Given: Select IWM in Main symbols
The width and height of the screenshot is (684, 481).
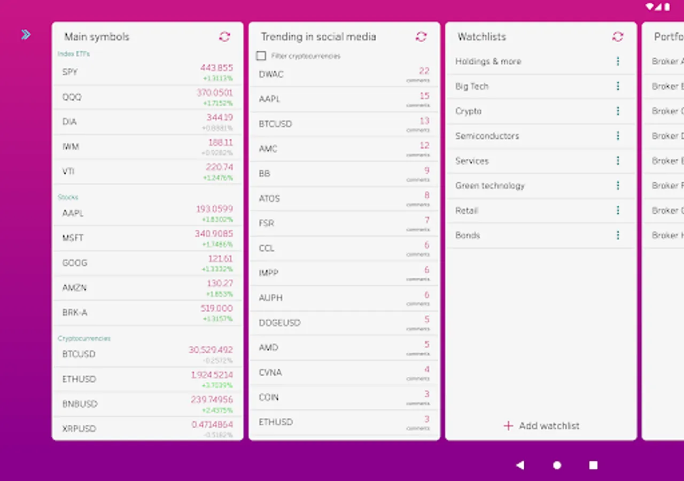Looking at the screenshot, I should (x=147, y=147).
